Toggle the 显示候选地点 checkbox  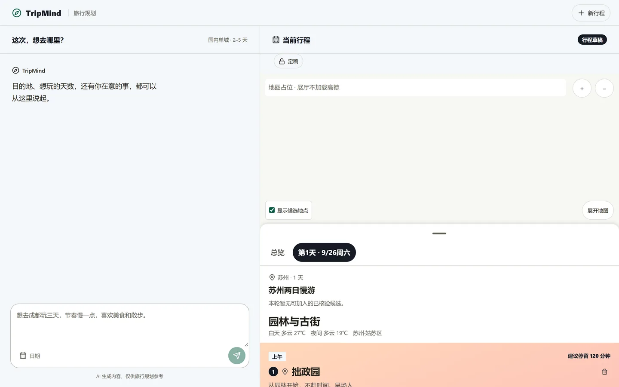[x=272, y=210]
